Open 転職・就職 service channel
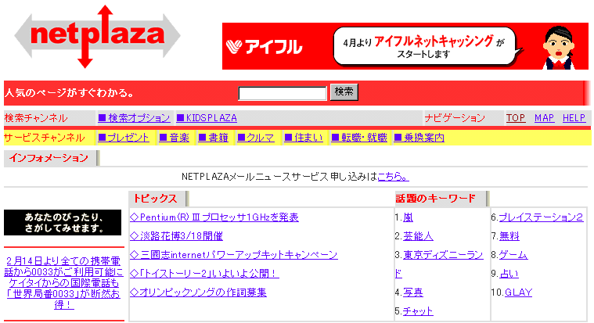594x323 pixels. click(x=359, y=138)
